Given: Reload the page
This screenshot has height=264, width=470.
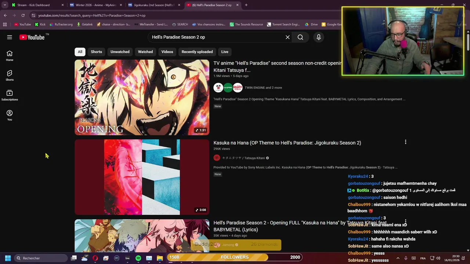Looking at the screenshot, I should pyautogui.click(x=23, y=15).
